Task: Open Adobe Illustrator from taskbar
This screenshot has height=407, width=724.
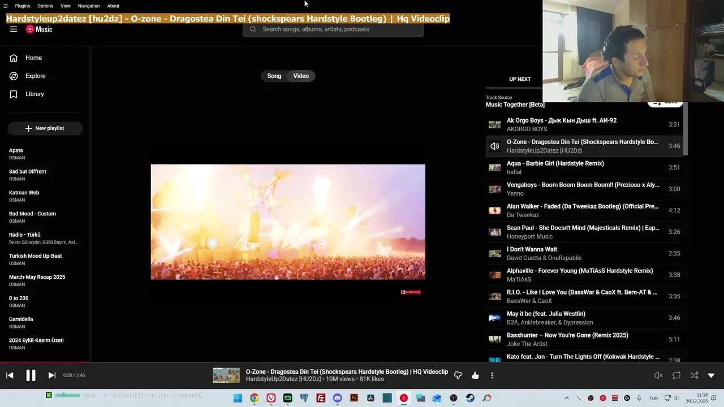Action: click(x=354, y=398)
